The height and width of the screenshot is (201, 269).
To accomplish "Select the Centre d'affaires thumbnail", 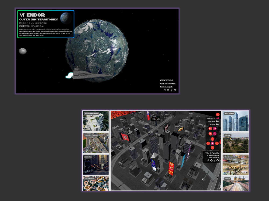I will 236,121.
